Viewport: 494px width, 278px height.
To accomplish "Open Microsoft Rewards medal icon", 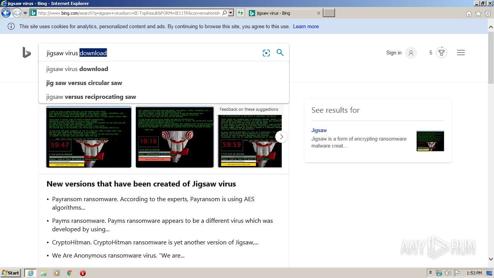I will click(x=442, y=53).
